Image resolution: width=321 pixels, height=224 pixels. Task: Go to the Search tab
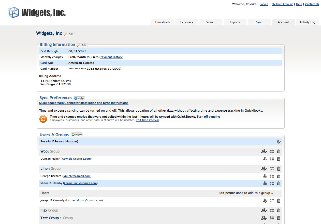[x=211, y=22]
